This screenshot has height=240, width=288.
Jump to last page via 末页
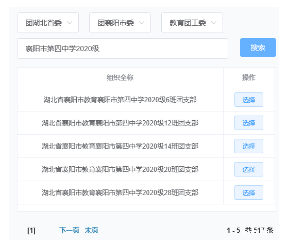point(92,230)
